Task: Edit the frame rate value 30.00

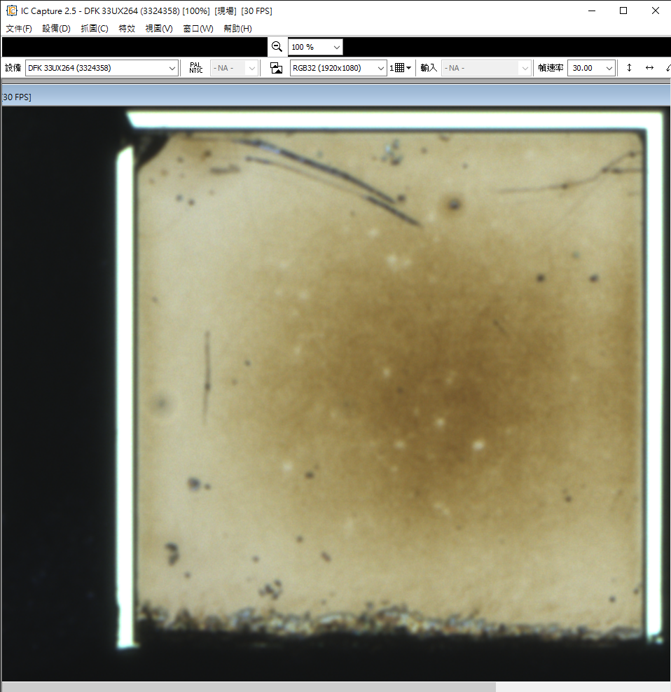Action: point(583,68)
